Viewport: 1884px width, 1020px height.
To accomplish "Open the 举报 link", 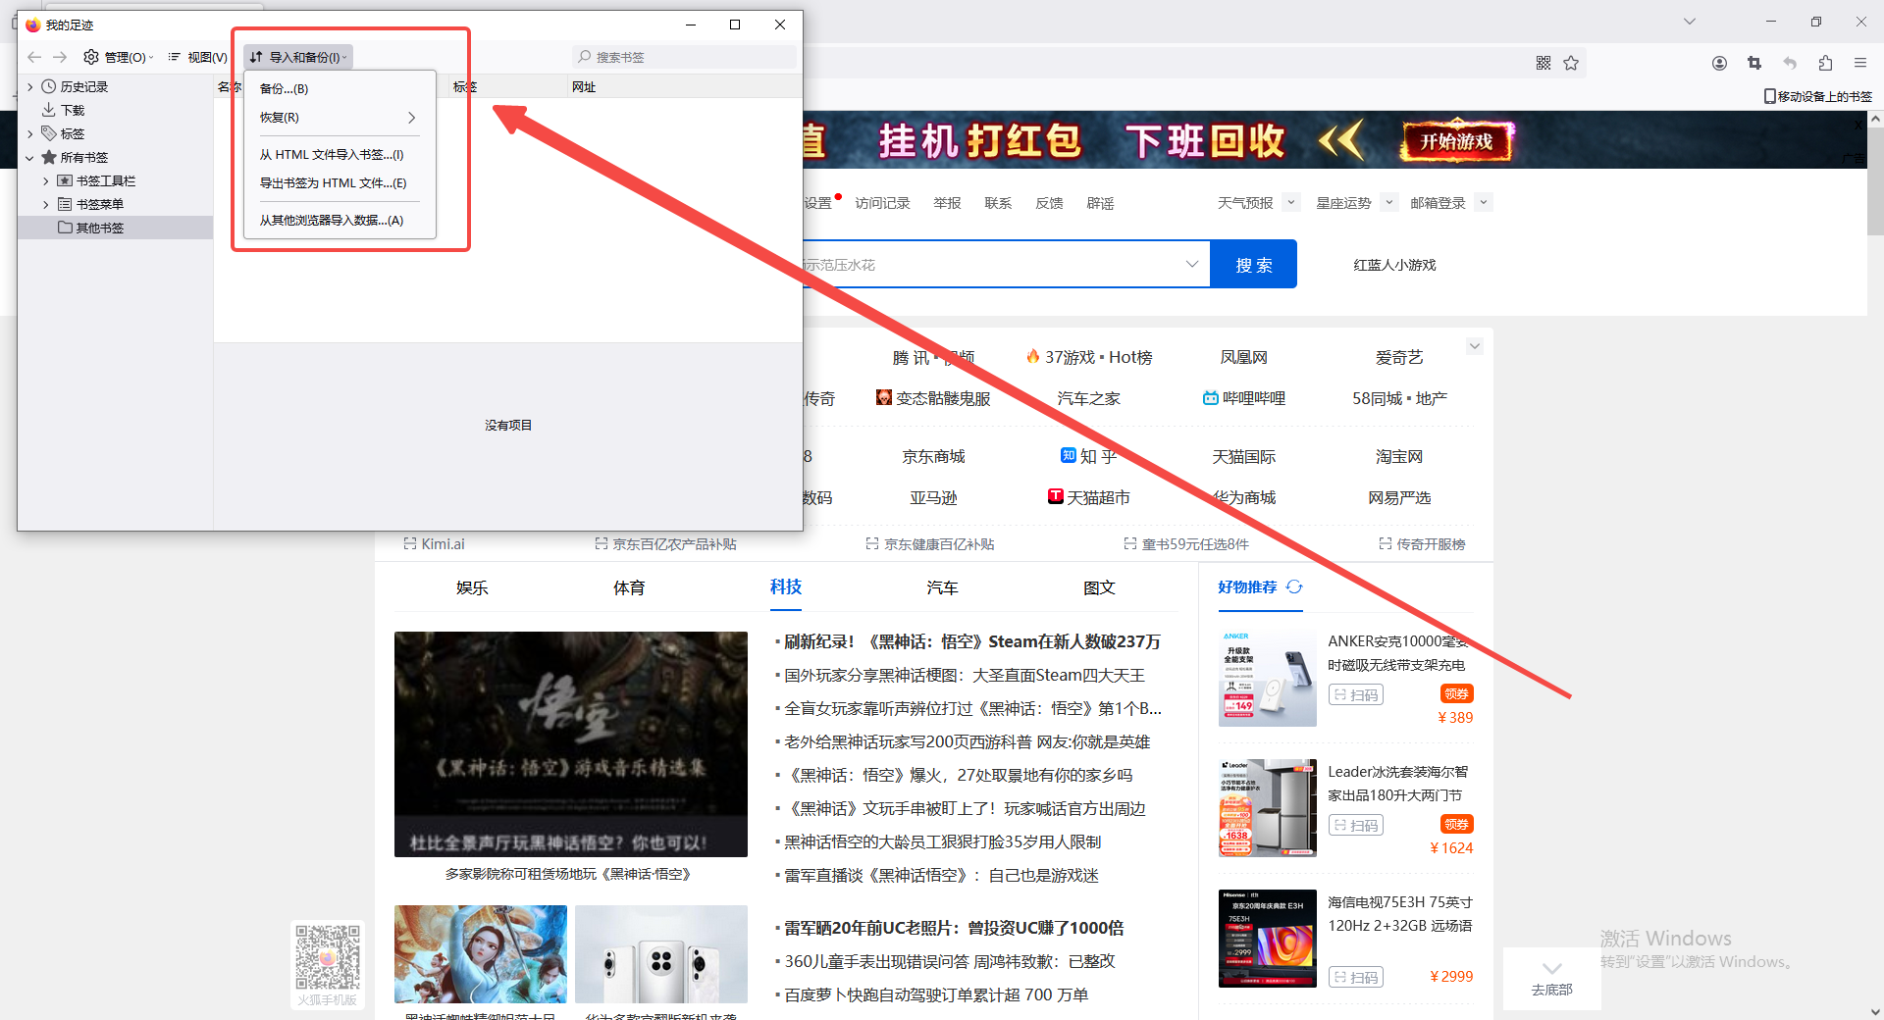I will [x=947, y=203].
